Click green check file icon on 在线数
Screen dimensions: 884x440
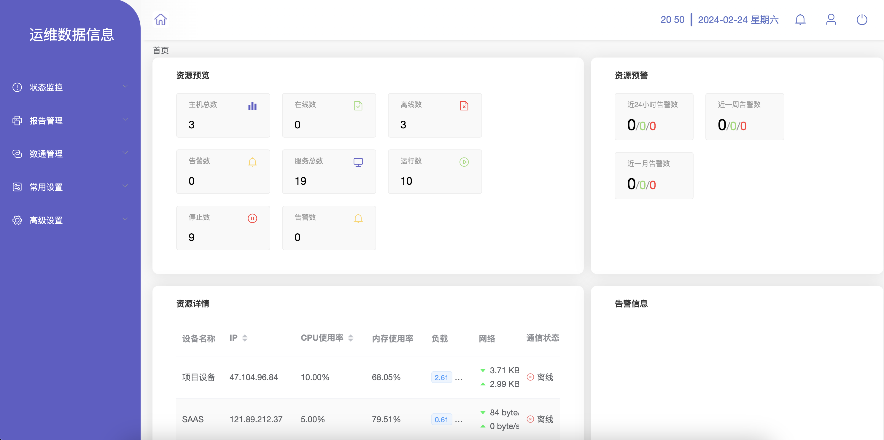click(x=358, y=106)
